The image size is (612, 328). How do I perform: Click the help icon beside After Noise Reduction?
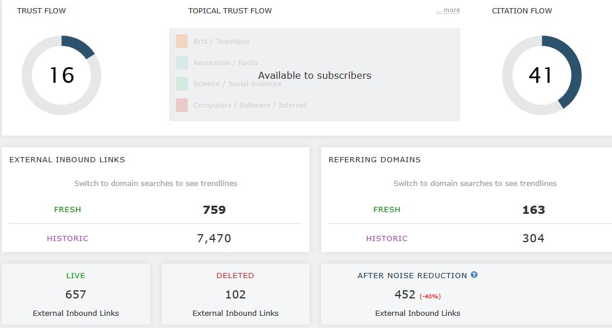pos(474,275)
